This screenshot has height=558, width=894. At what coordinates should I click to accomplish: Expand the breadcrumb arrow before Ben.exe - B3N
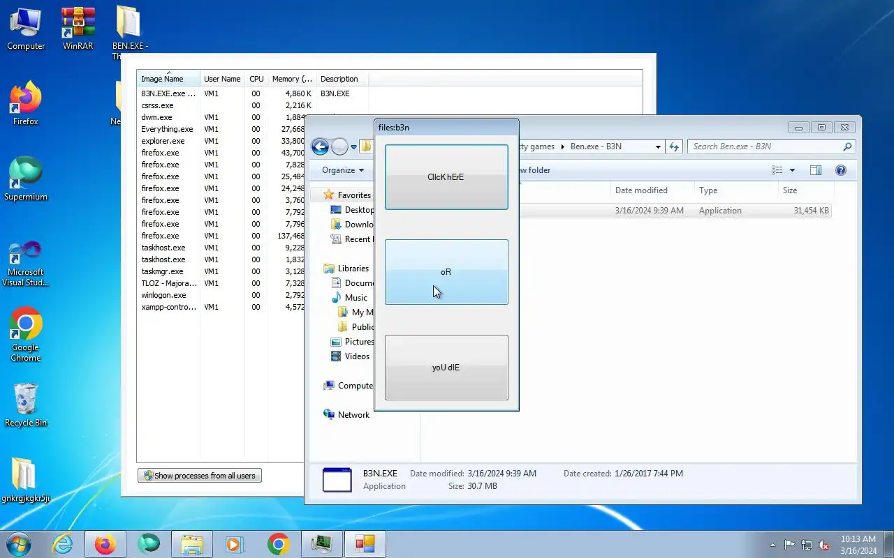pyautogui.click(x=562, y=146)
